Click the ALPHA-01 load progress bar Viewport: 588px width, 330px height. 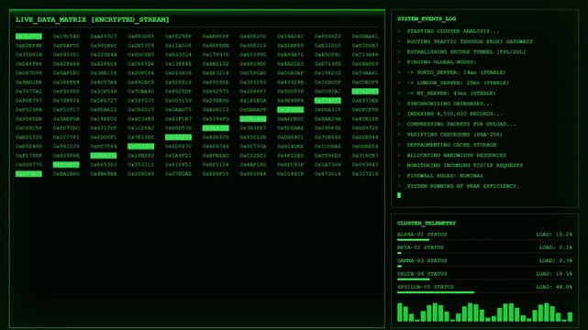pyautogui.click(x=484, y=240)
